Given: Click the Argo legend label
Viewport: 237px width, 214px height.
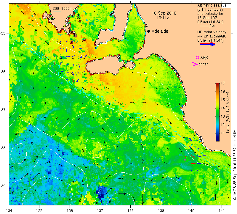Looking at the screenshot, I should [x=204, y=57].
